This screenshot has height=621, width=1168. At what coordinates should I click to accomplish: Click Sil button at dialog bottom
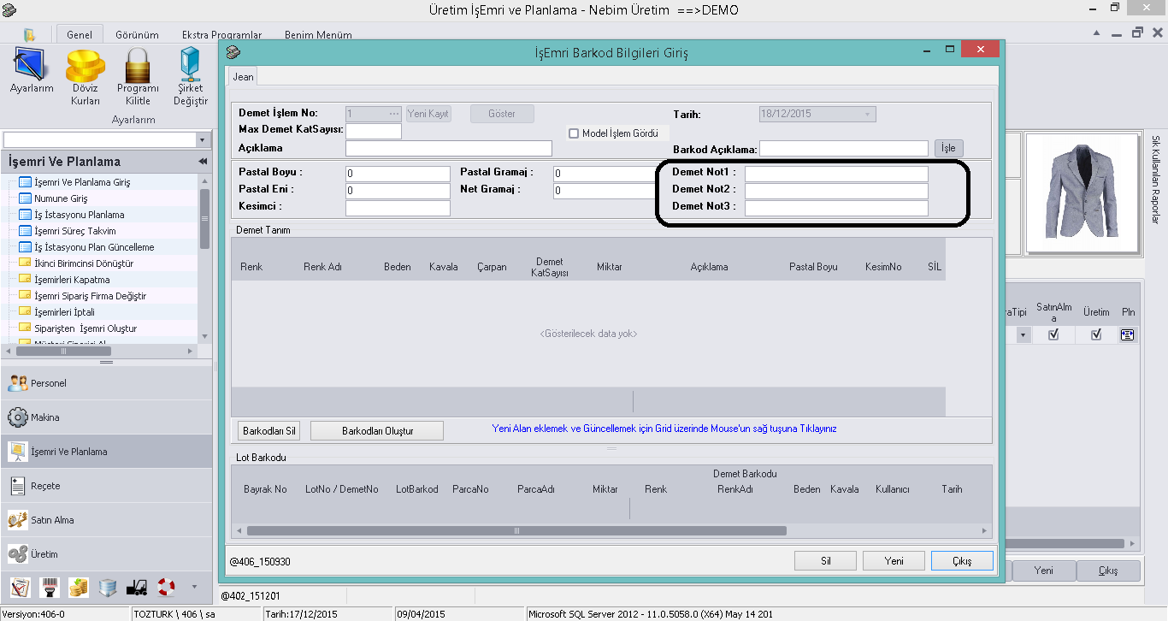click(x=826, y=561)
